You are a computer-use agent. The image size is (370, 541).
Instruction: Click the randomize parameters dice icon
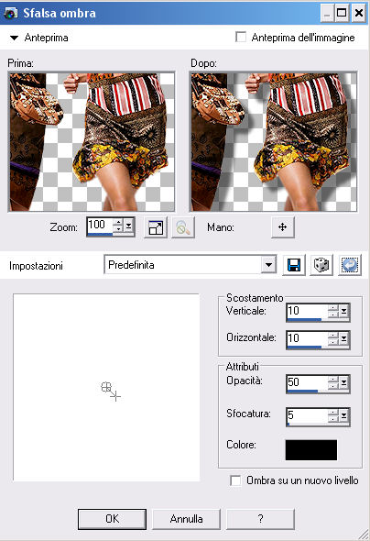click(x=321, y=265)
